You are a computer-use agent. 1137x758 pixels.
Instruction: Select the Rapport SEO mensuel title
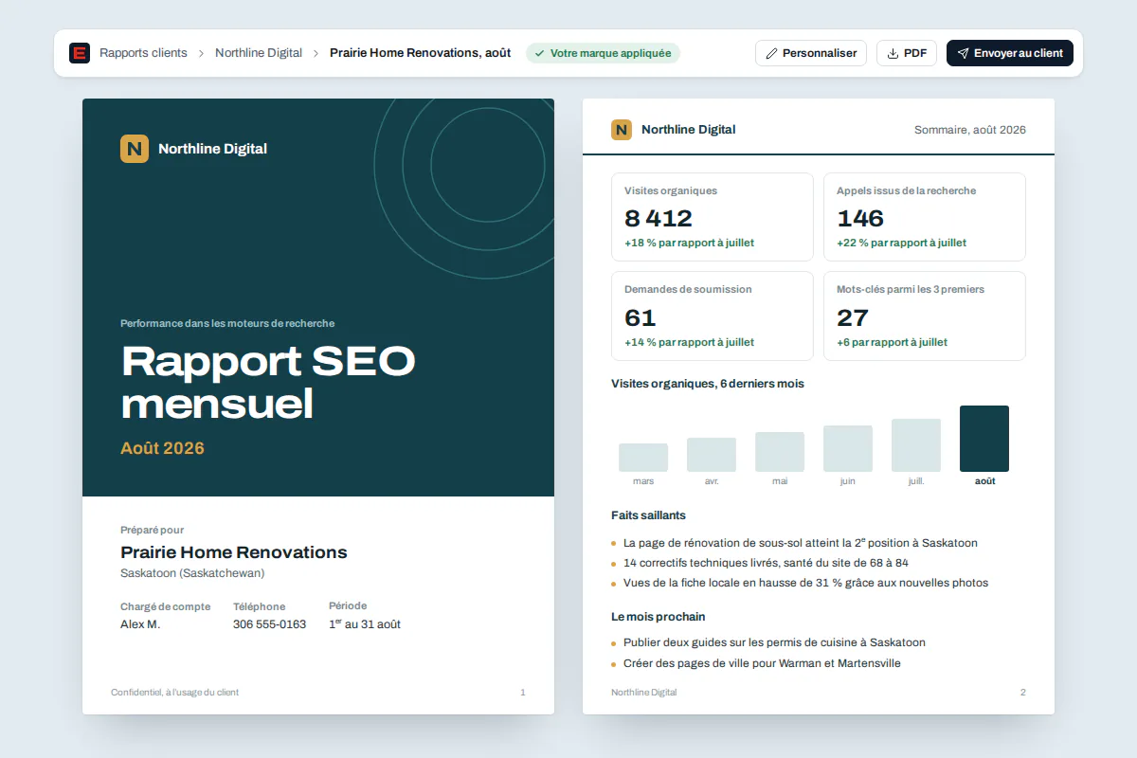coord(268,383)
